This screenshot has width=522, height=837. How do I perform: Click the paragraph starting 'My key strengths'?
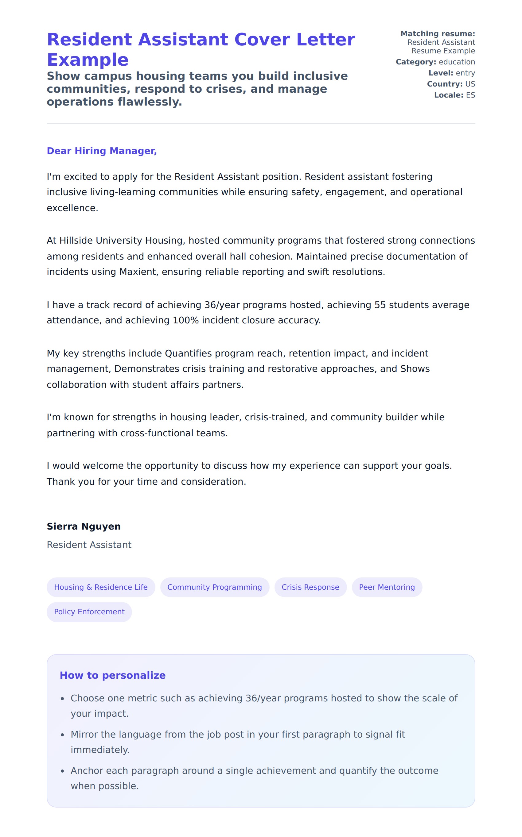tap(238, 369)
